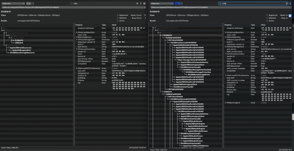Expand IOPowerManagement dictionary in left window
This screenshot has height=151, width=294.
(76, 40)
